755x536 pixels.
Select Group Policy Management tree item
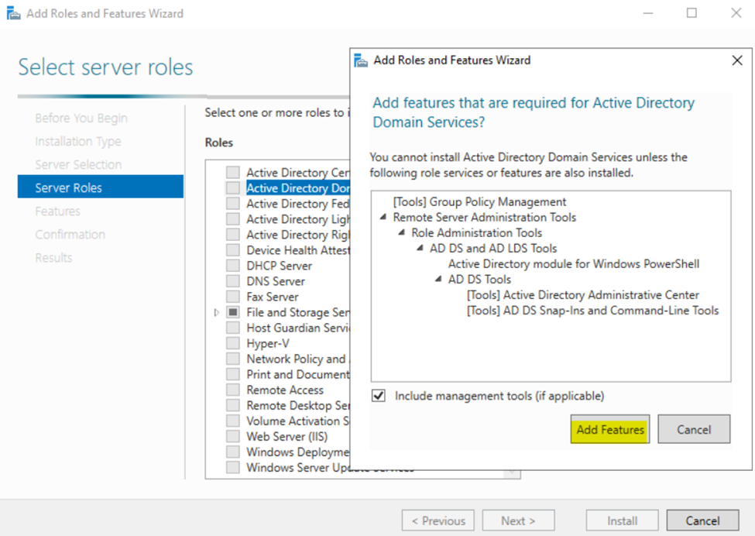[x=479, y=202]
